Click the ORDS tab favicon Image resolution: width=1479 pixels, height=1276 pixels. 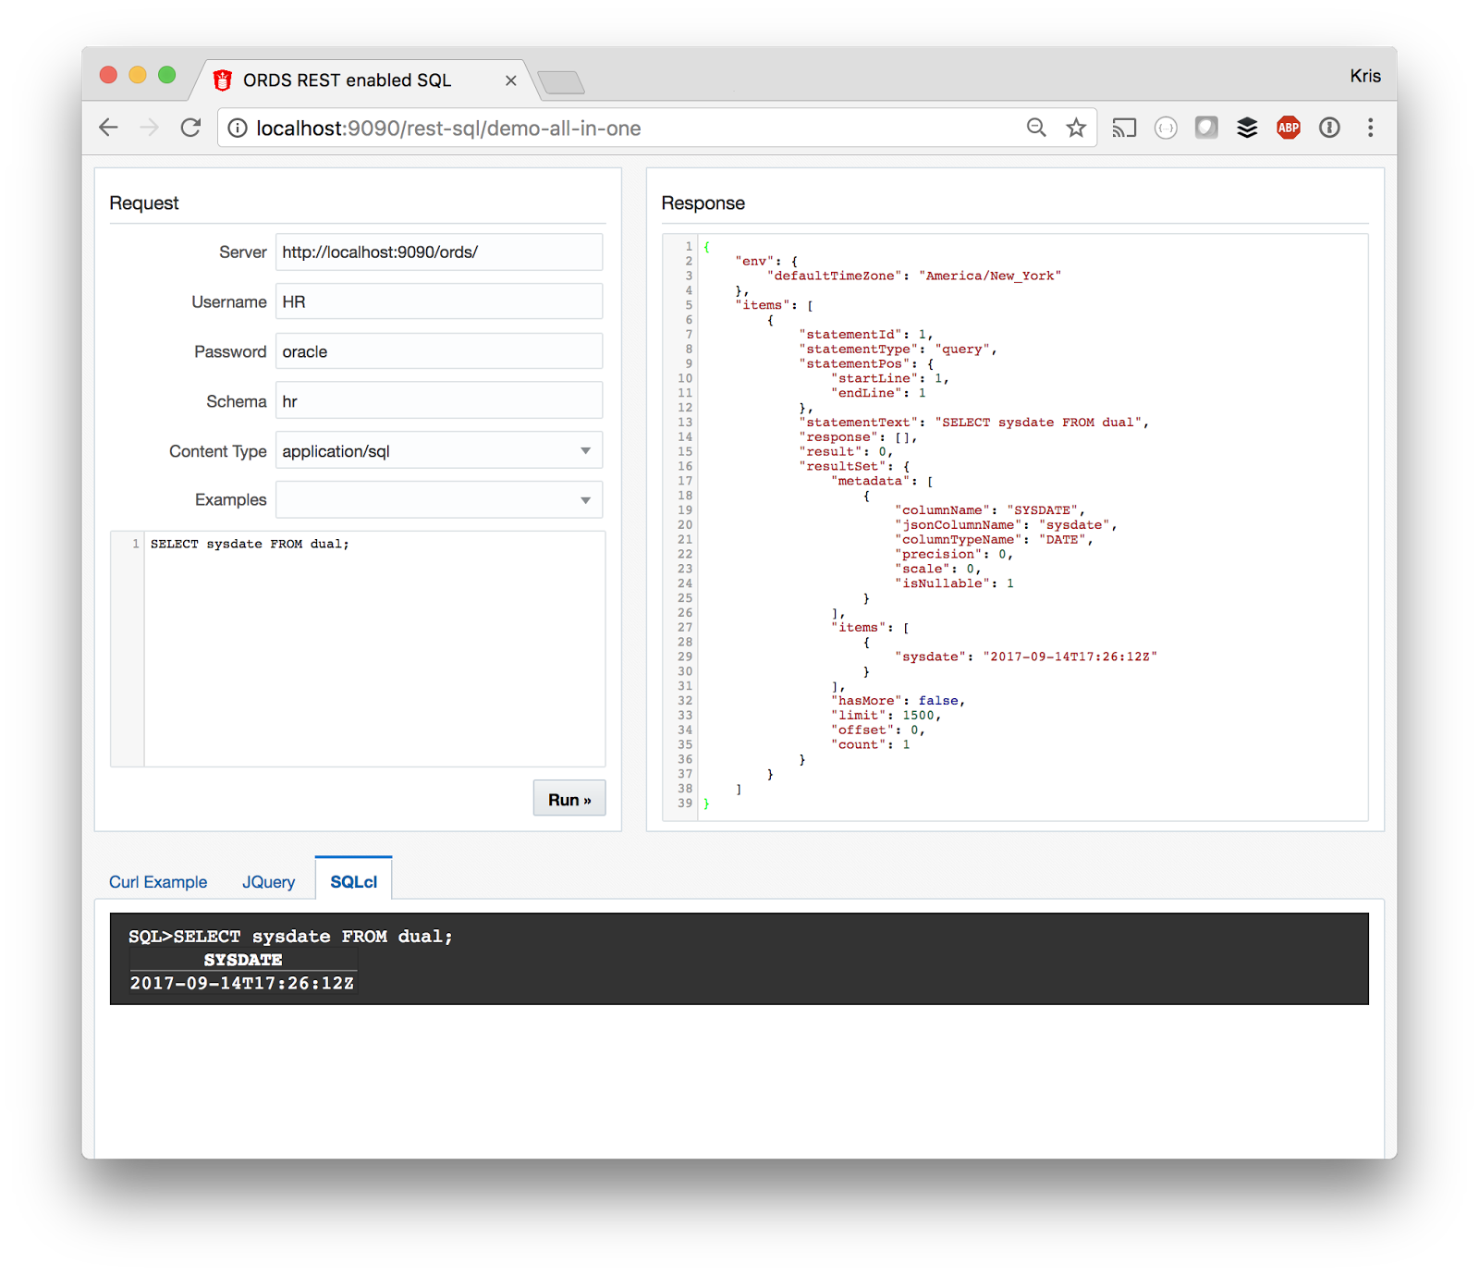223,80
